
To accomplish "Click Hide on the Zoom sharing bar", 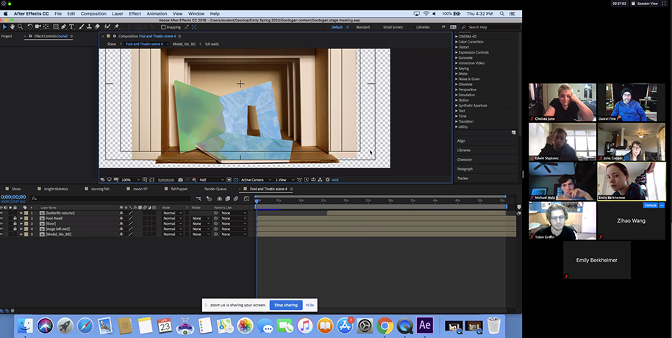I will (x=310, y=305).
